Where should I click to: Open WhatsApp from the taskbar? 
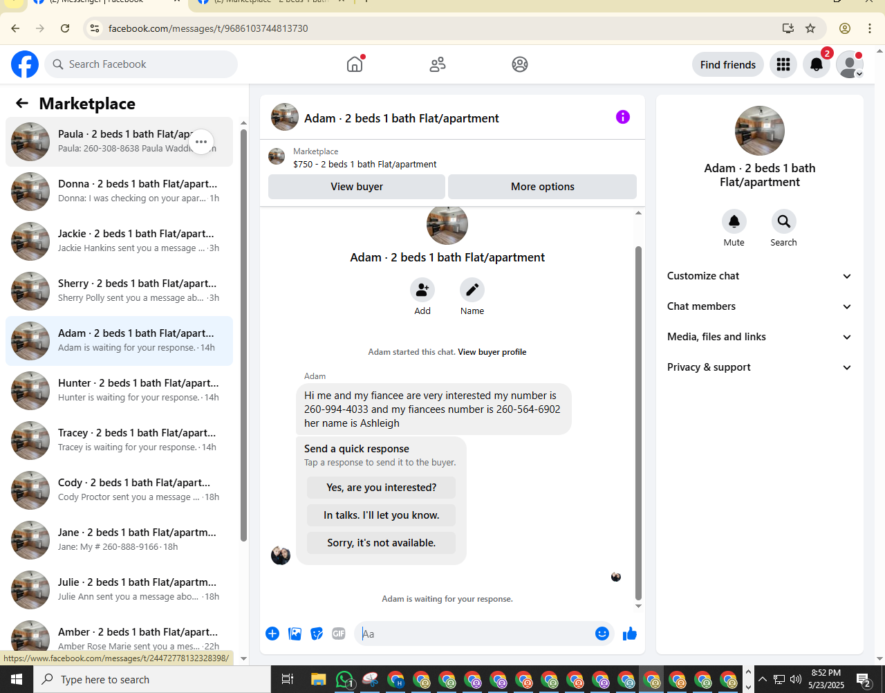tap(344, 679)
